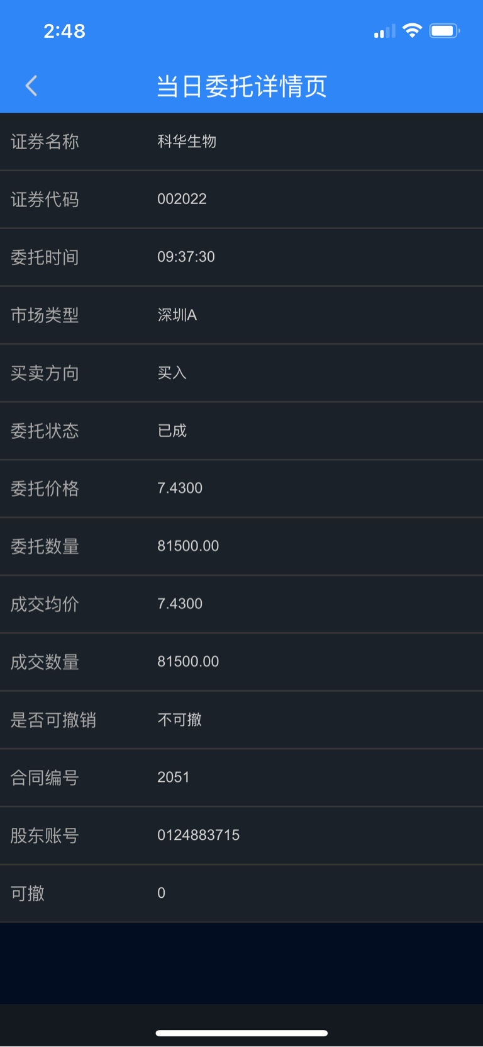Select the 成交均价 row

pyautogui.click(x=241, y=604)
